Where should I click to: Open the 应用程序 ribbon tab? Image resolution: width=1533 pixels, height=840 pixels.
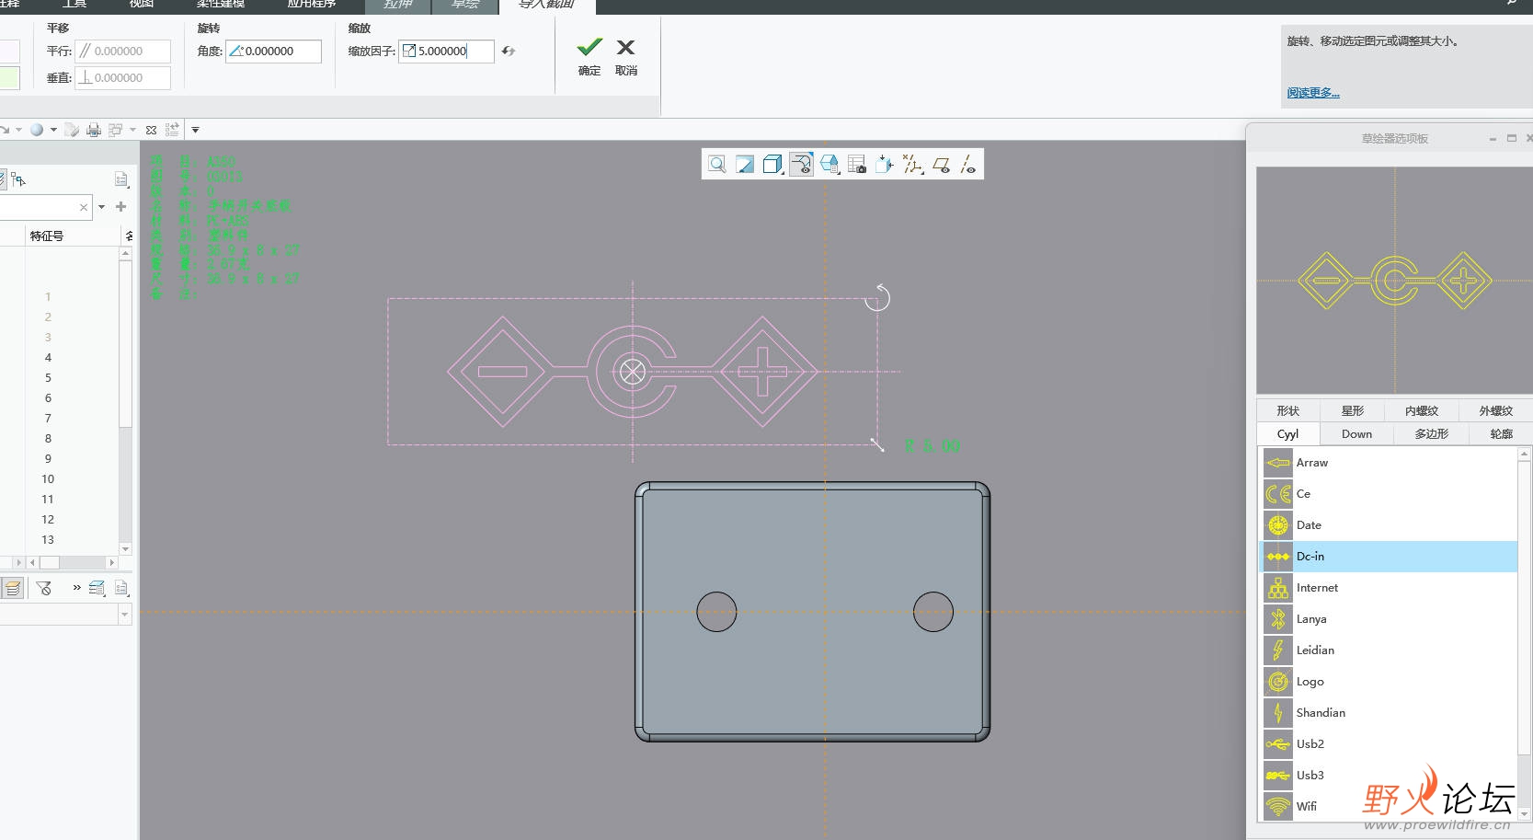click(312, 5)
